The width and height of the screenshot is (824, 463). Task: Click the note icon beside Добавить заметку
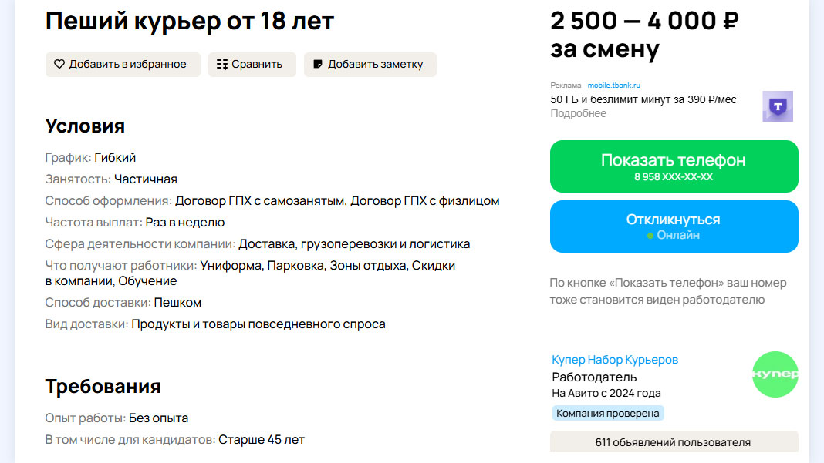click(318, 65)
